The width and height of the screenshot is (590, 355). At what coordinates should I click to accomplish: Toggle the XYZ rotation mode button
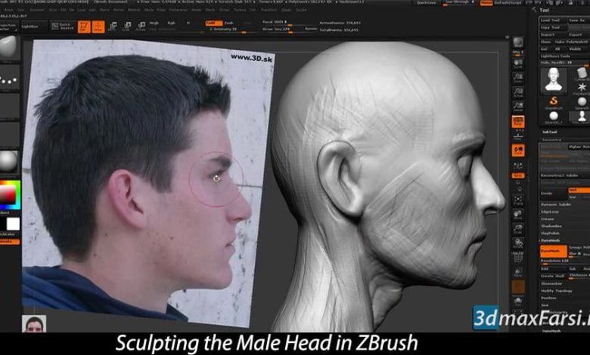pyautogui.click(x=518, y=175)
